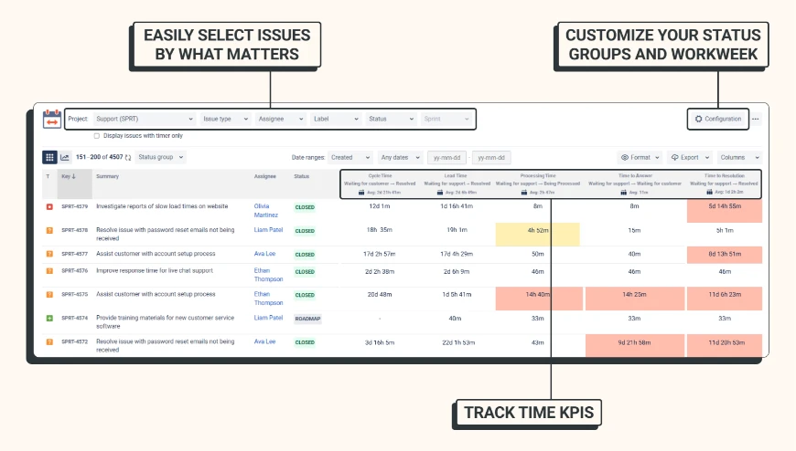Open issue key SPRT-4574
The image size is (796, 451).
click(x=75, y=319)
